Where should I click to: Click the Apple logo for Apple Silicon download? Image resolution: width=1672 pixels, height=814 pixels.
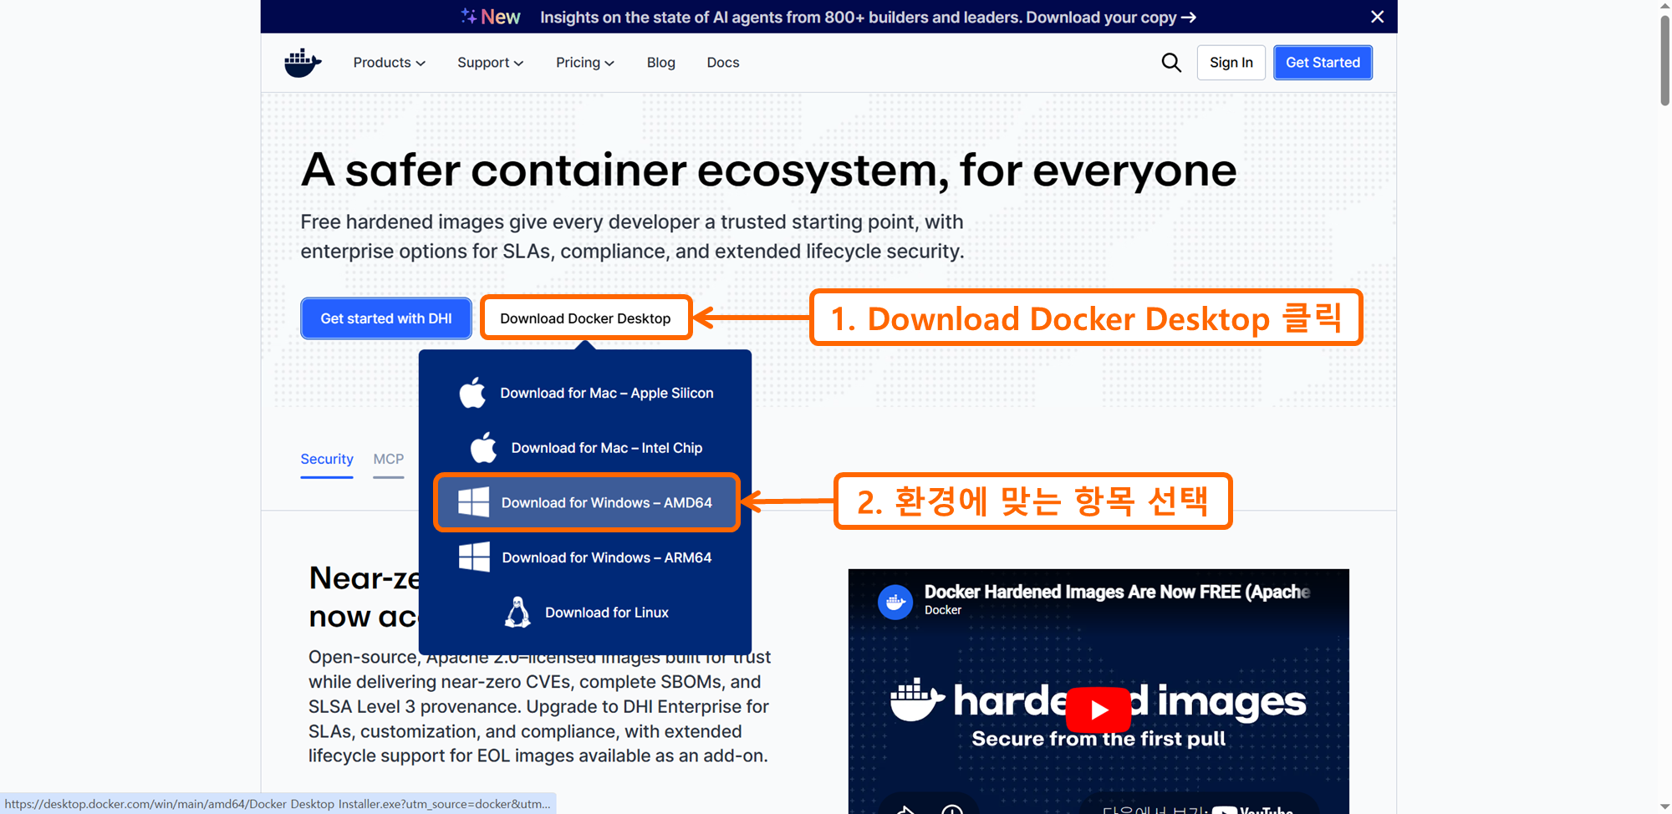(472, 393)
